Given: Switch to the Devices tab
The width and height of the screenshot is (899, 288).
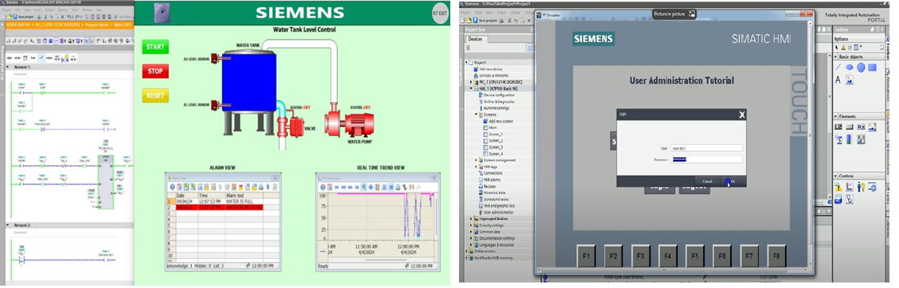Looking at the screenshot, I should [x=476, y=39].
